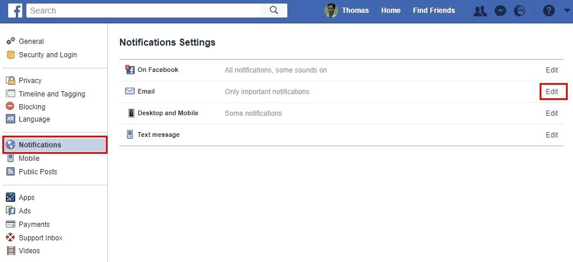Click the On Facebook row icon
Screen dimensions: 573x262
130,70
